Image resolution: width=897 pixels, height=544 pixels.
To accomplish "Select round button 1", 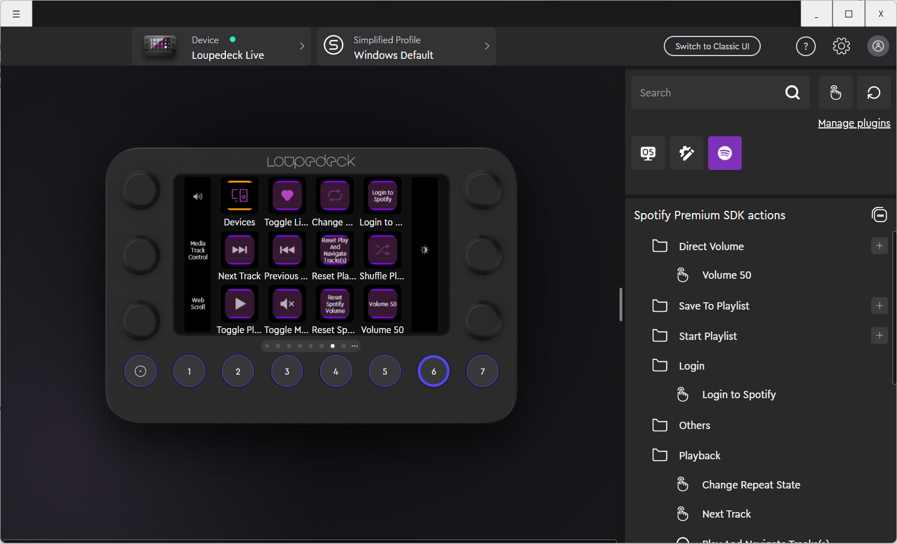I will click(189, 371).
